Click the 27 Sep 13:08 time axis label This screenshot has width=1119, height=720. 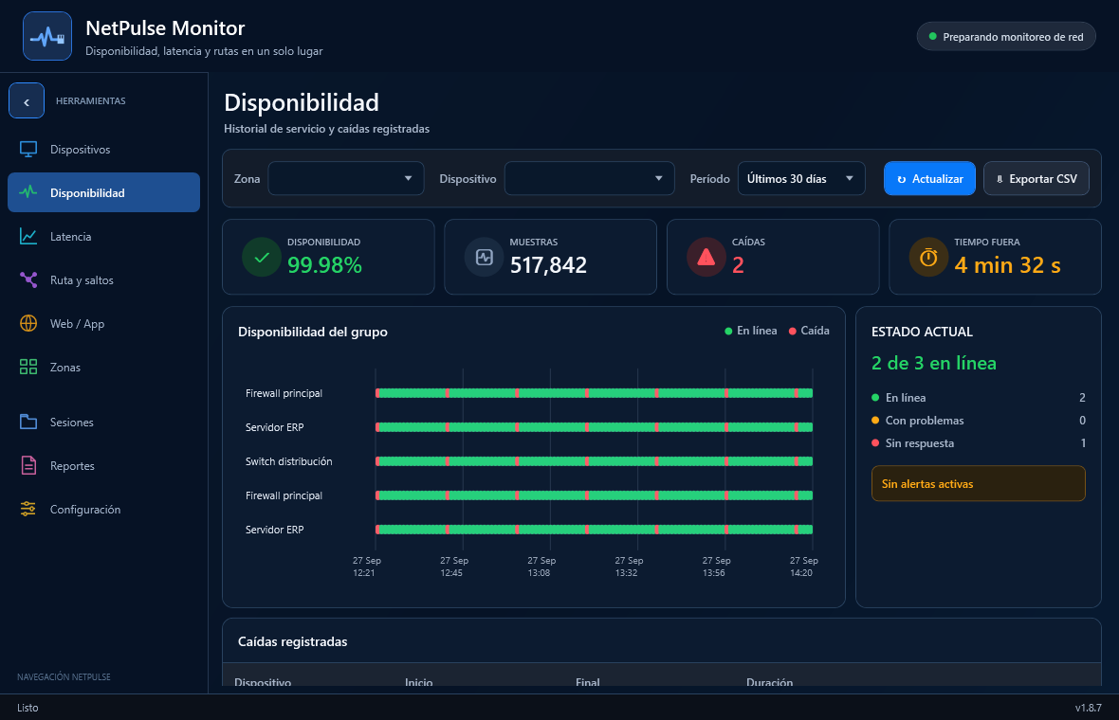pyautogui.click(x=541, y=567)
